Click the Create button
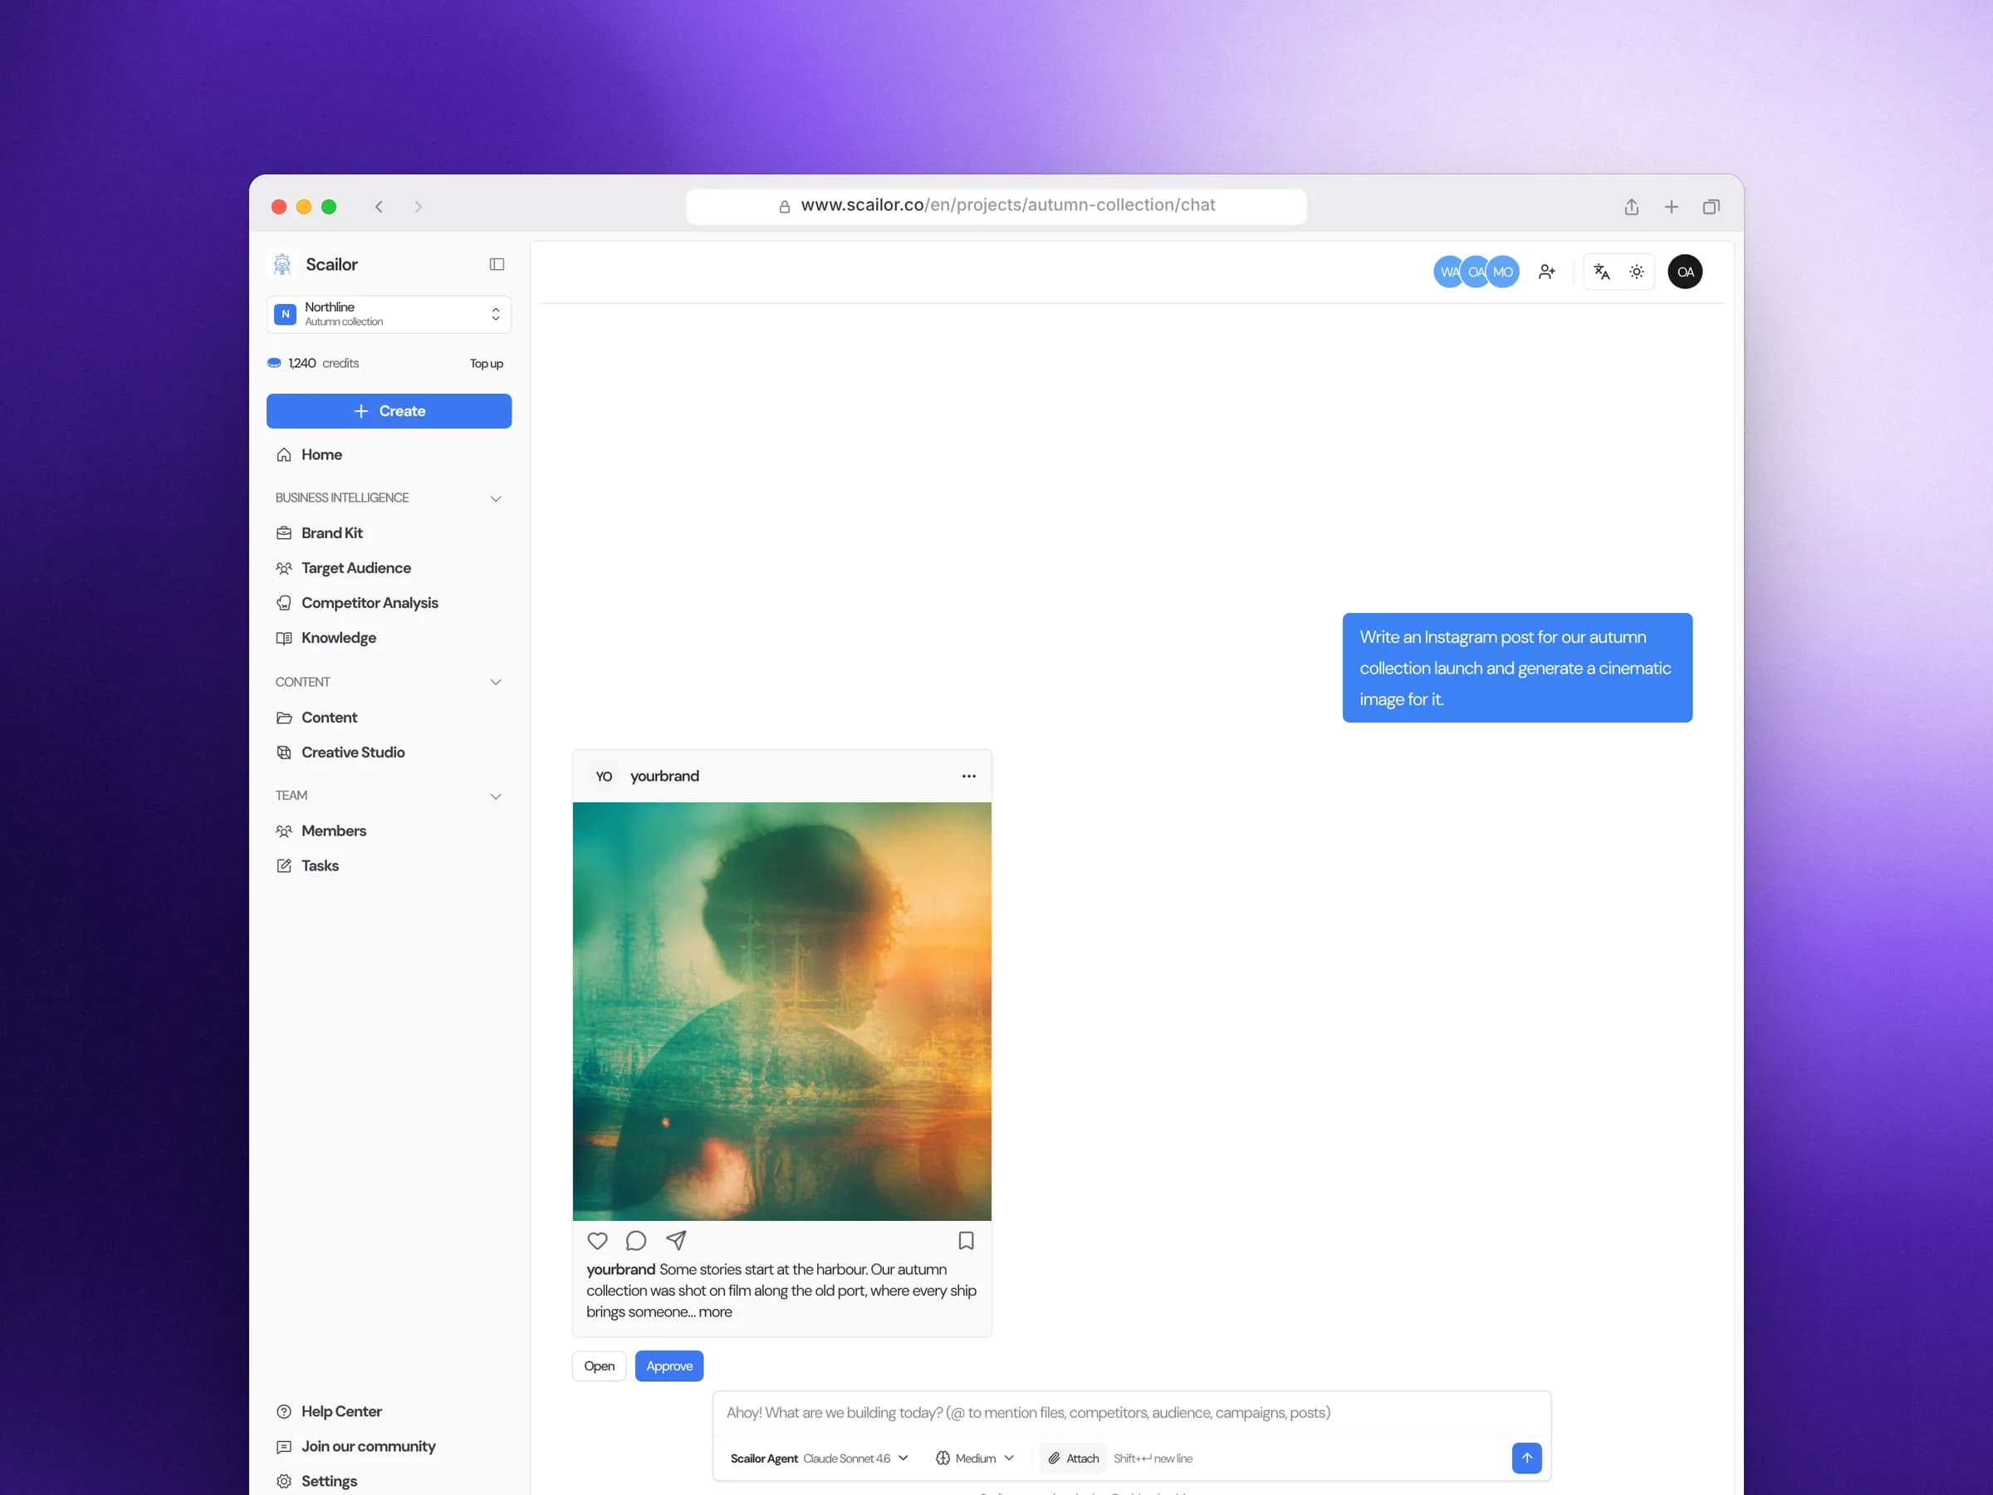The width and height of the screenshot is (1993, 1495). click(x=389, y=411)
